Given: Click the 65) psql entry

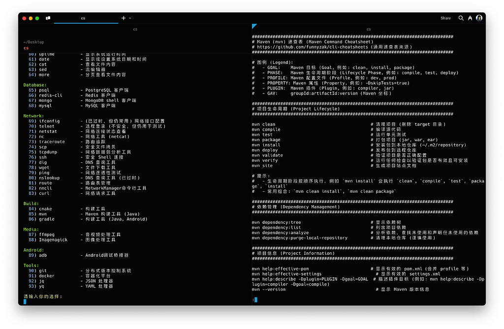Looking at the screenshot, I should (78, 90).
